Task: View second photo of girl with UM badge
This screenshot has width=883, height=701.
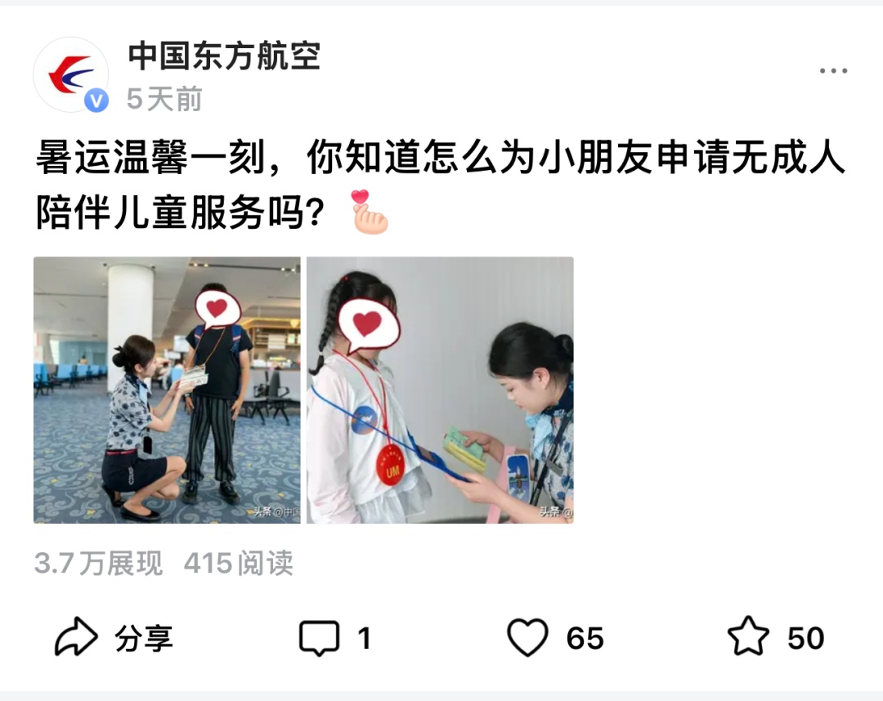Action: 441,390
